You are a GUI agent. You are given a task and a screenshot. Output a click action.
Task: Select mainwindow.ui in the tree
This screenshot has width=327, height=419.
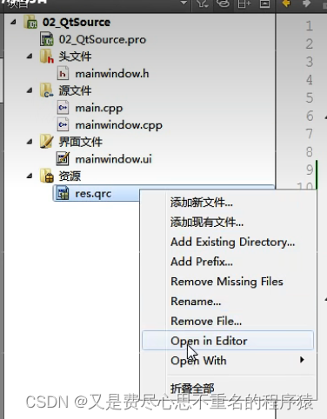[x=113, y=159]
